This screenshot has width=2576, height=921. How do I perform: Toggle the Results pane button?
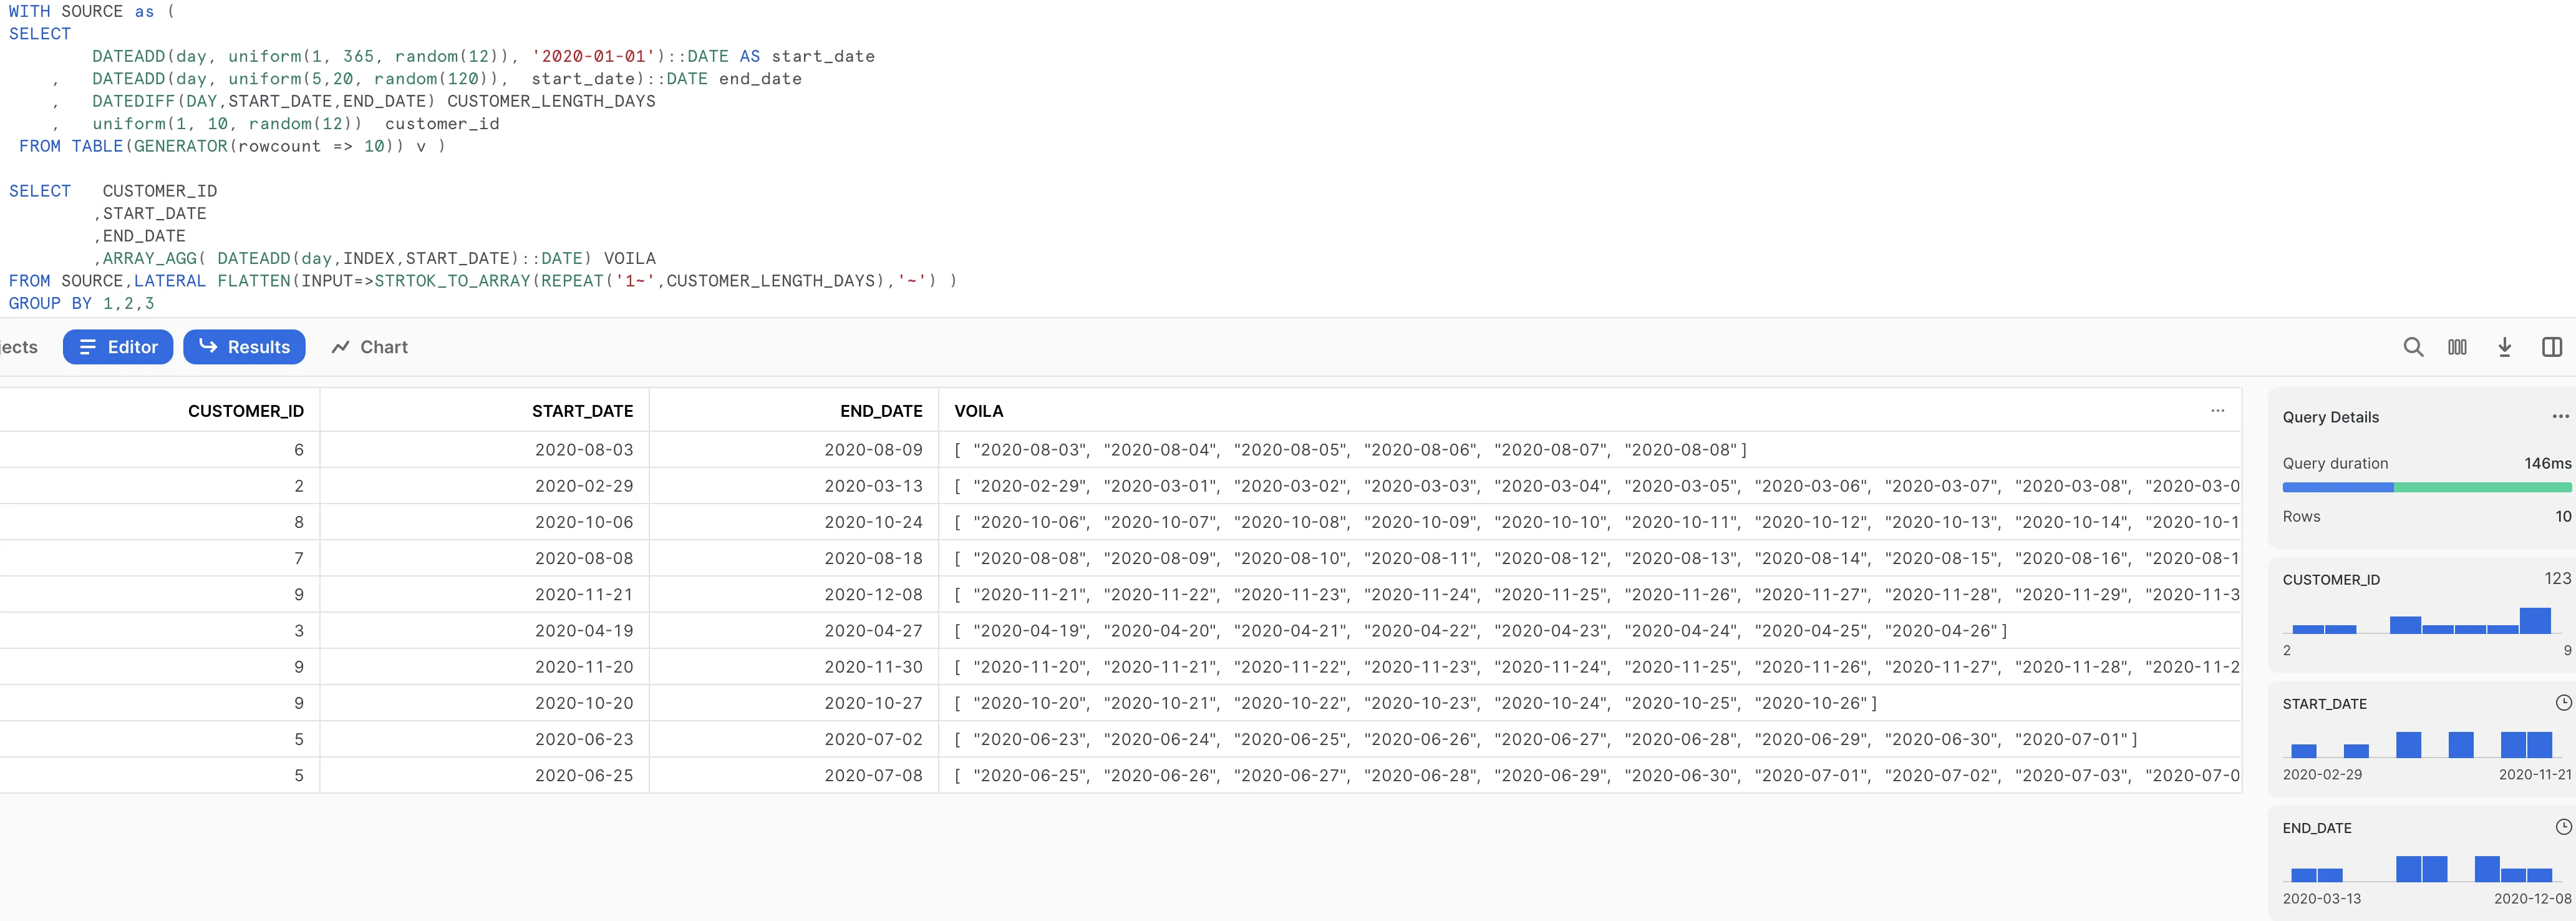(x=244, y=347)
